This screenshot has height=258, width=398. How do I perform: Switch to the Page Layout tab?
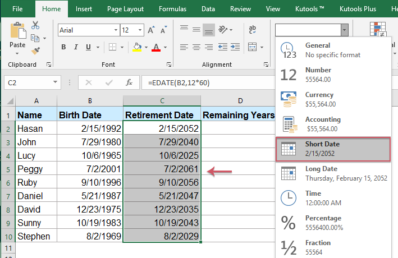tap(126, 8)
